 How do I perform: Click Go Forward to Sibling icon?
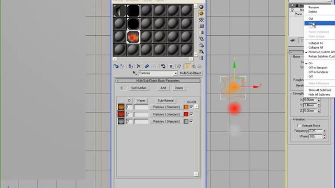point(199,66)
